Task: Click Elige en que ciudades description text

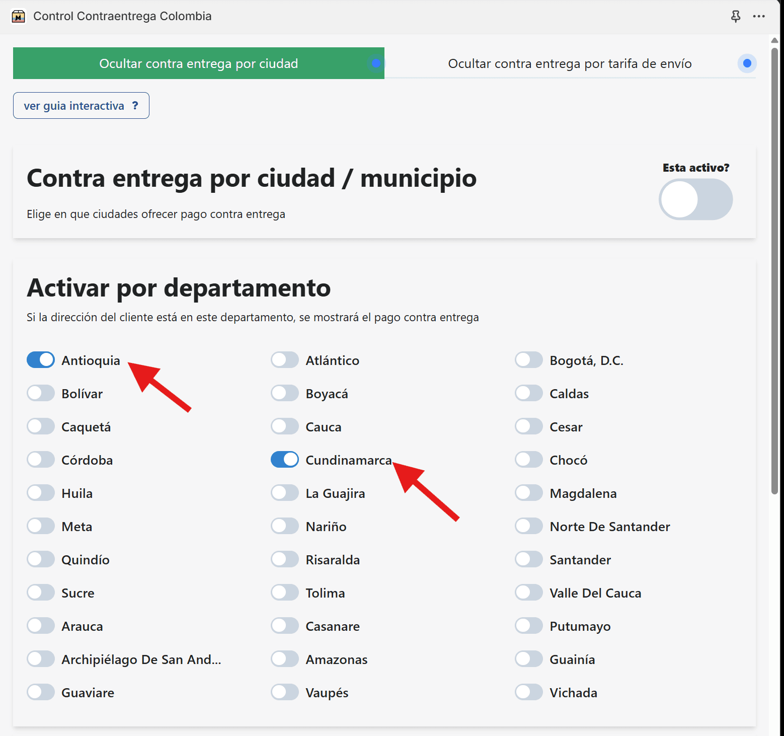Action: [156, 214]
